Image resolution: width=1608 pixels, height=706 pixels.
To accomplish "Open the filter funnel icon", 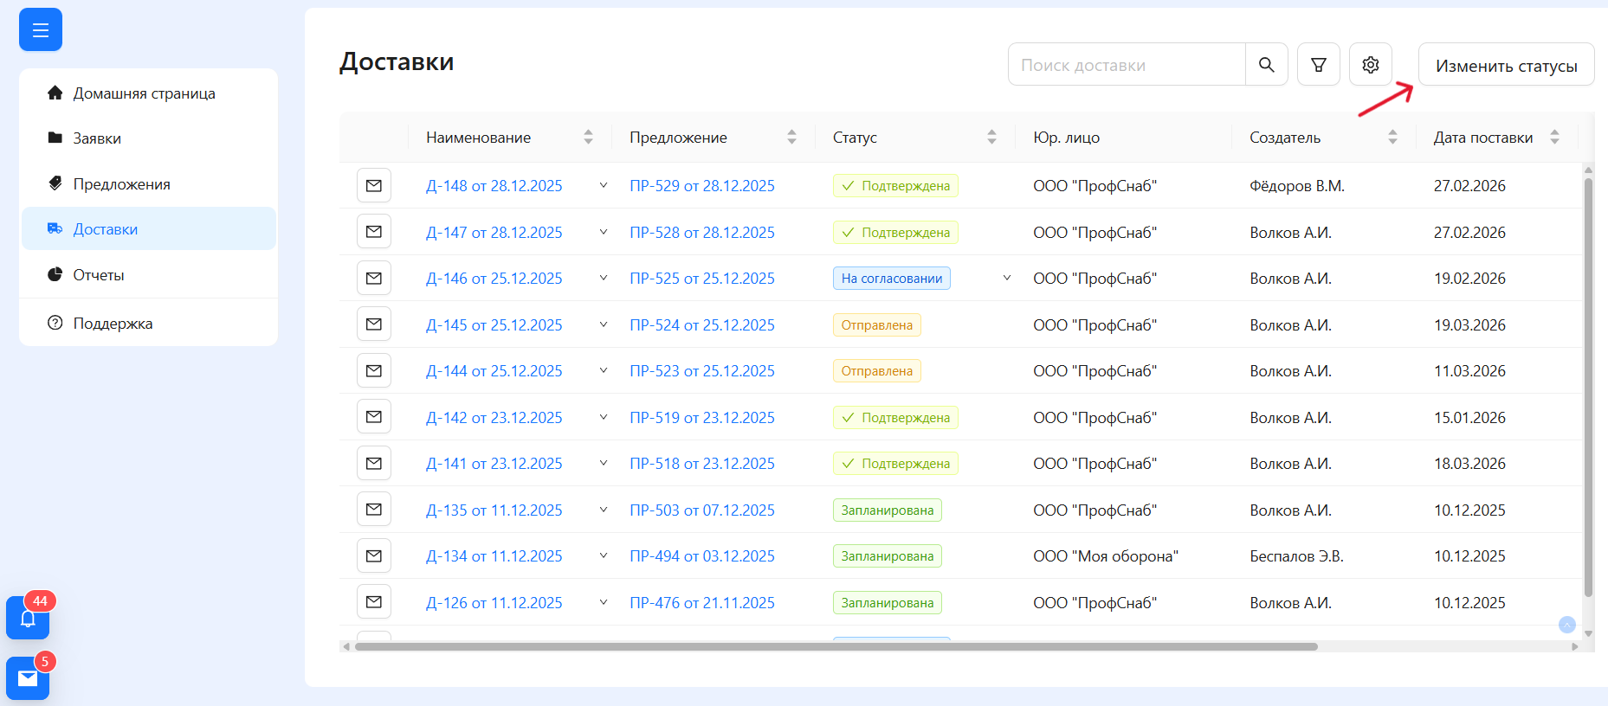I will (1318, 65).
